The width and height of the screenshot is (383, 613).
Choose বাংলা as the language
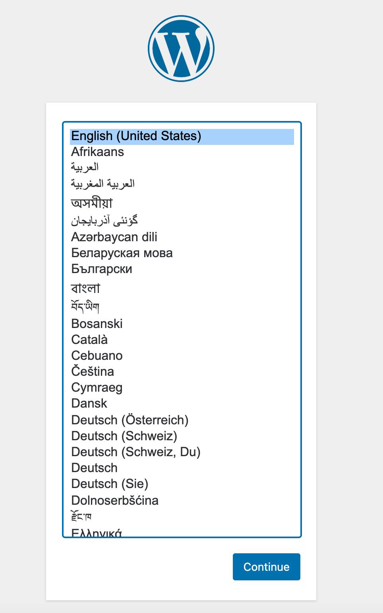86,287
